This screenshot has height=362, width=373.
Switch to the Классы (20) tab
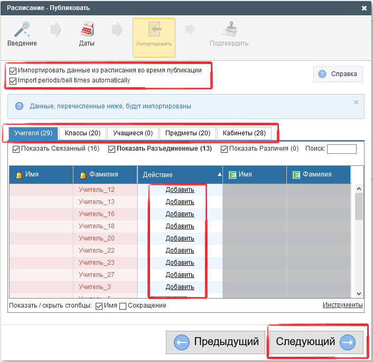pos(82,133)
